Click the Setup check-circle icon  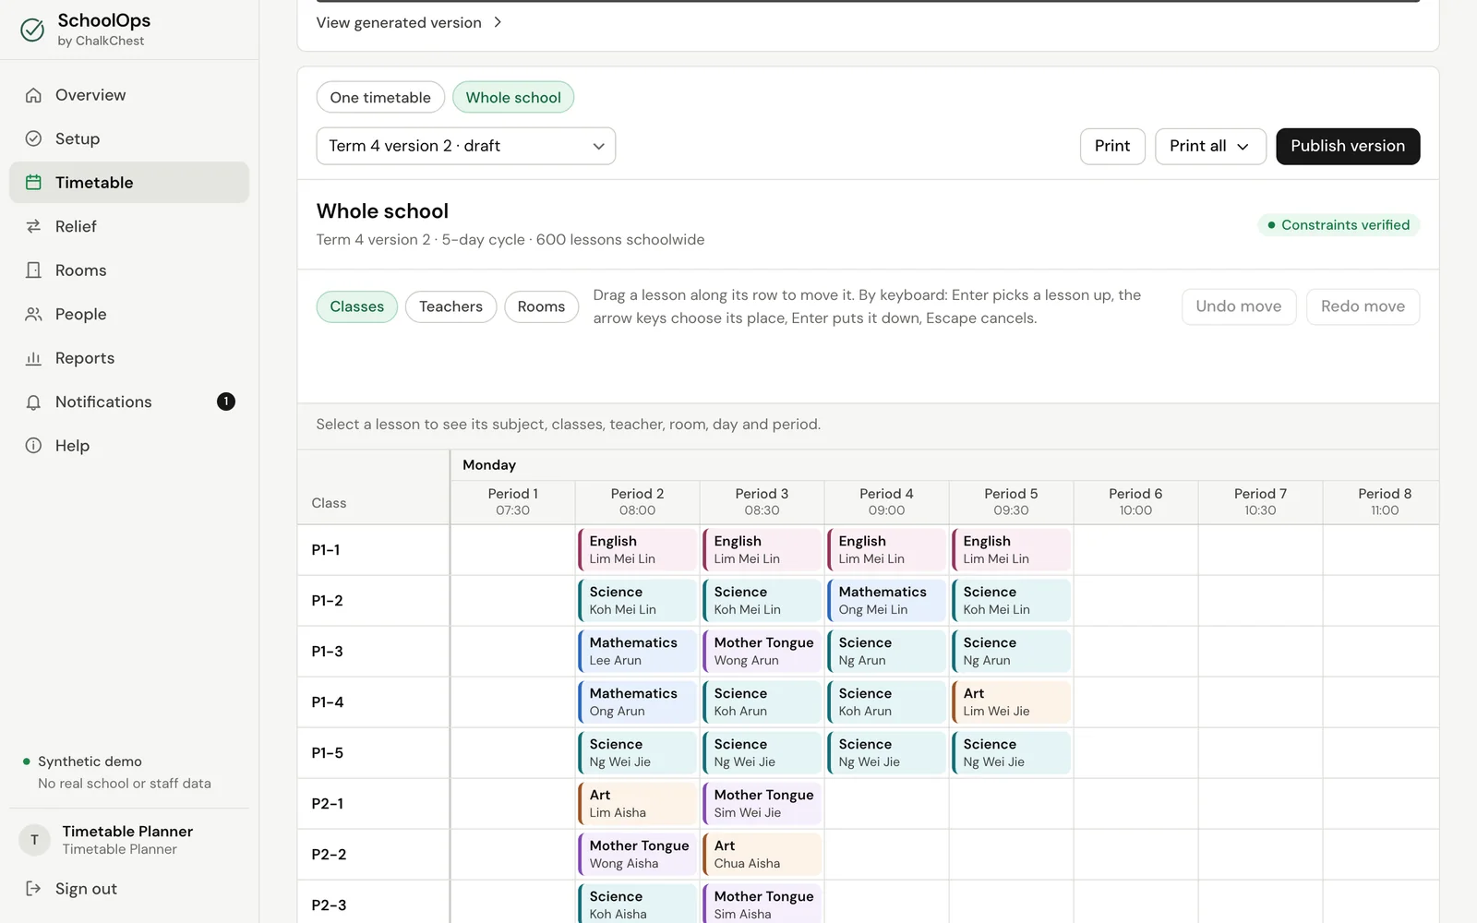pos(33,138)
